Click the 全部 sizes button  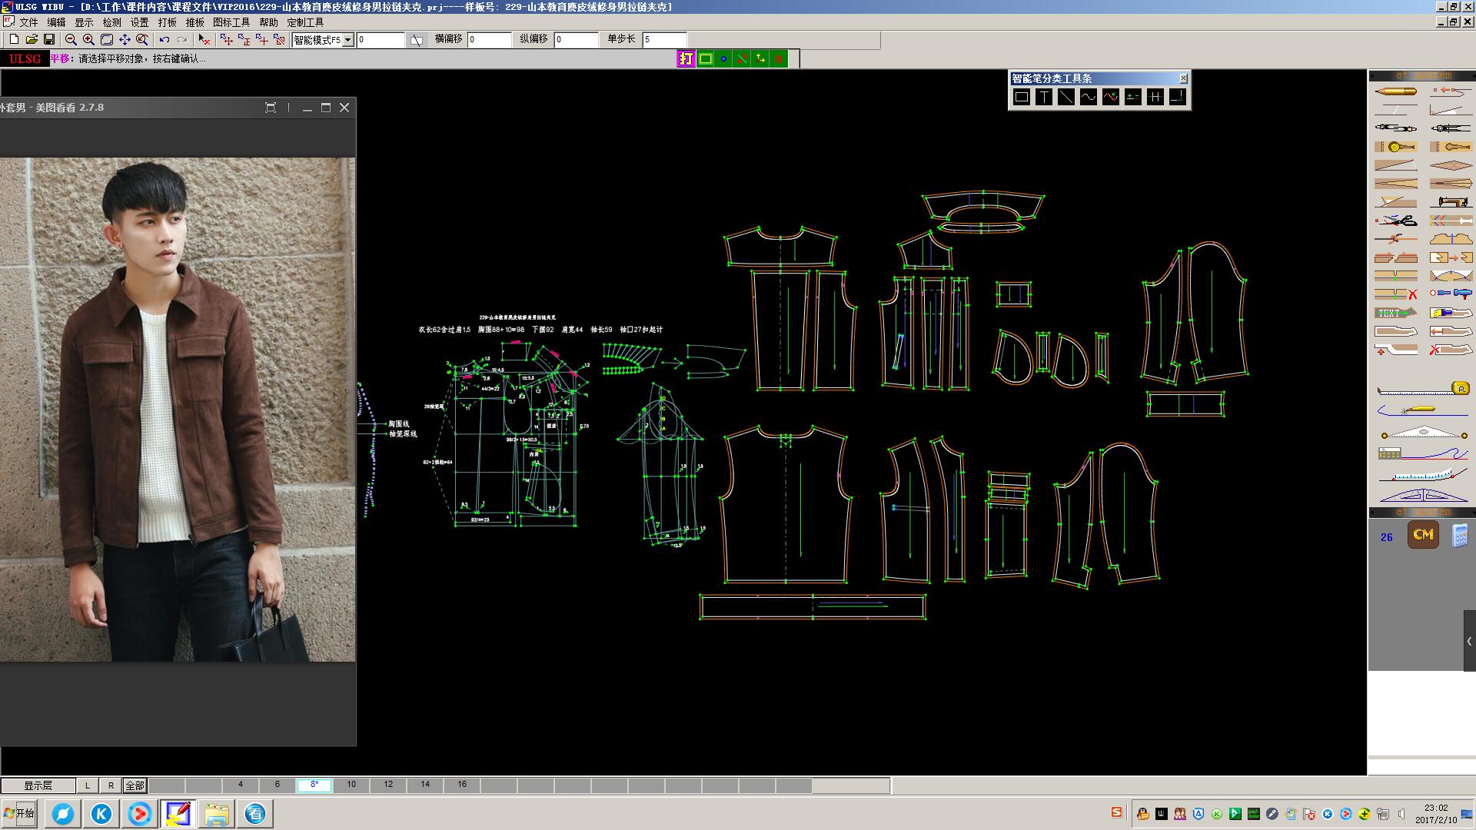[x=135, y=785]
